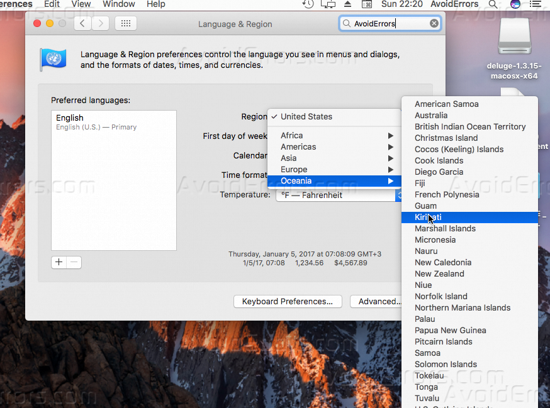The width and height of the screenshot is (550, 408).
Task: Open Spotlight search from the menu bar
Action: tap(493, 4)
